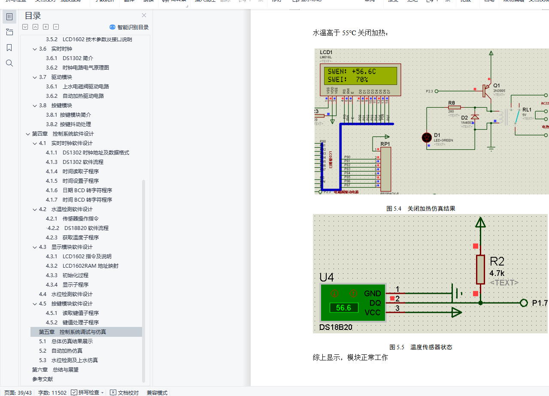This screenshot has height=396, width=549.
Task: Go to 5.1 总体仿真结果展示
Action: click(x=66, y=342)
